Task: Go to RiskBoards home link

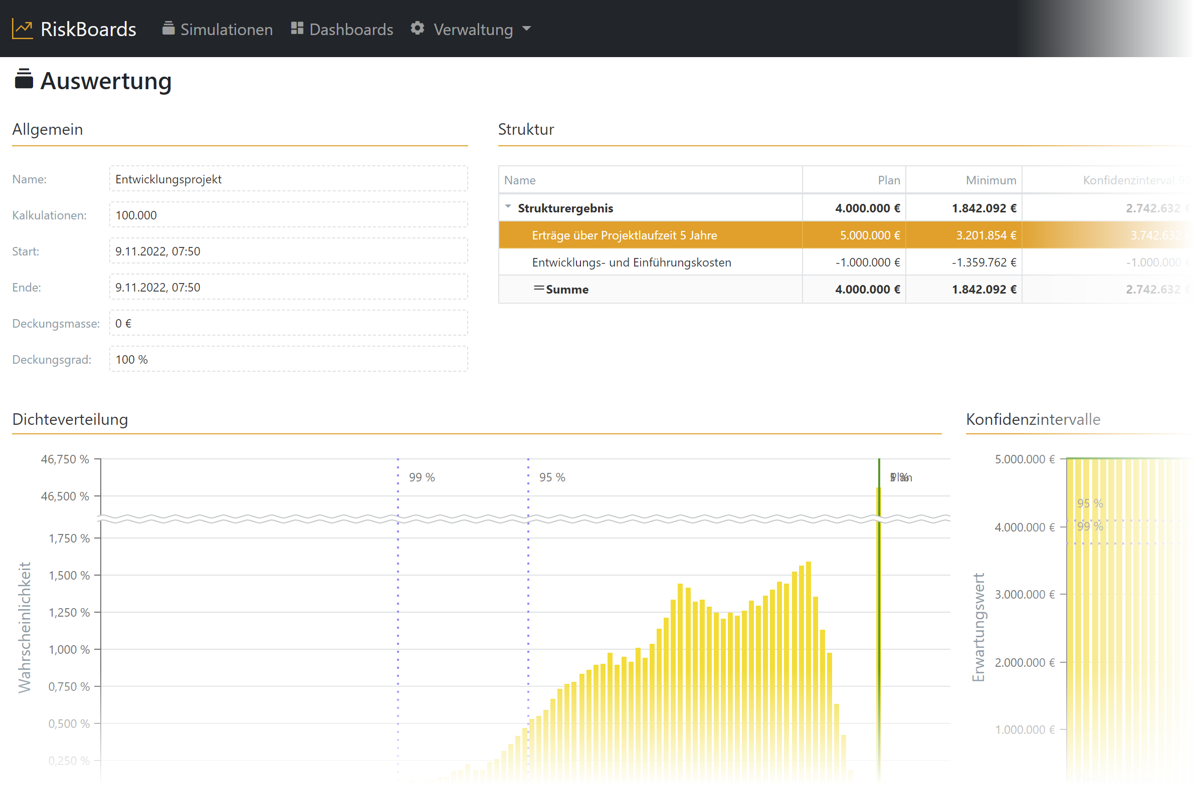Action: (88, 30)
